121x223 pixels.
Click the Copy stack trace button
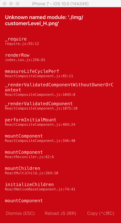click(101, 213)
